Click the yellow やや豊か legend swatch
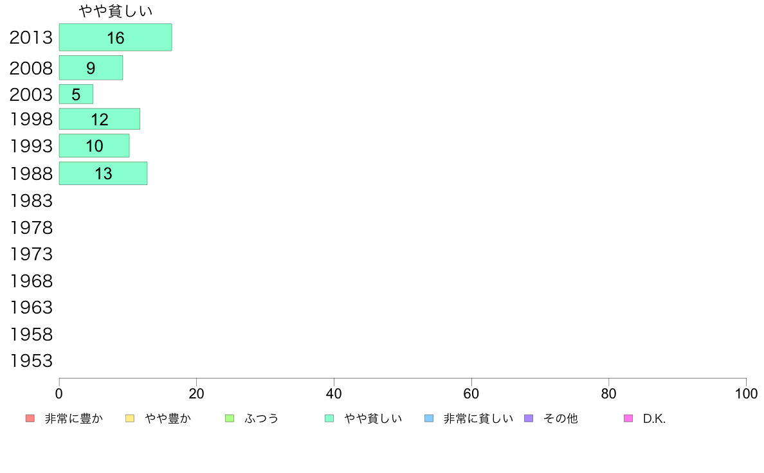 tap(130, 418)
